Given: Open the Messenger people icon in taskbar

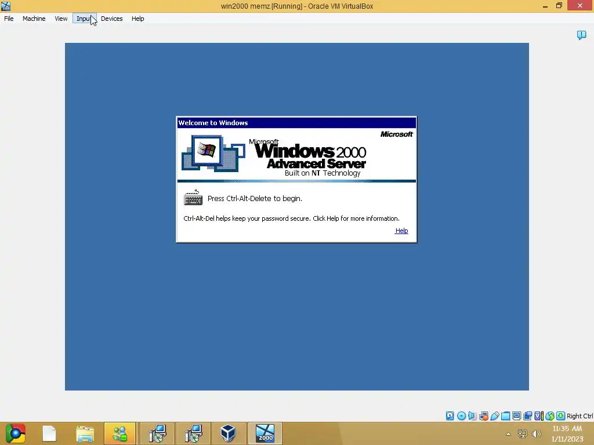Looking at the screenshot, I should [x=119, y=433].
